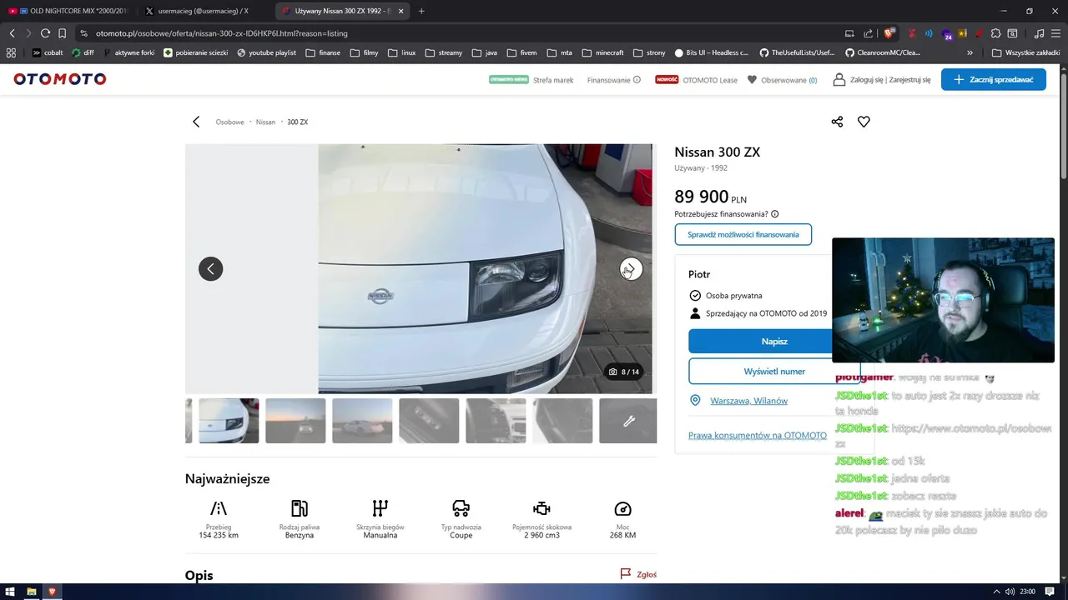Open the strony bookmark folder
This screenshot has width=1068, height=600.
coord(649,52)
